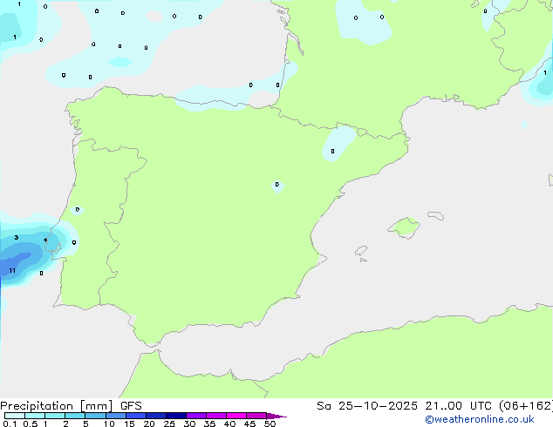Image resolution: width=553 pixels, height=427 pixels.
Task: Click the Menorca island outline
Action: [435, 215]
